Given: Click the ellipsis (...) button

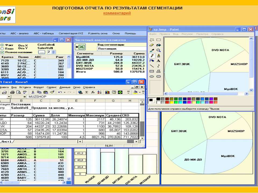Looking at the screenshot, I should (42, 52).
